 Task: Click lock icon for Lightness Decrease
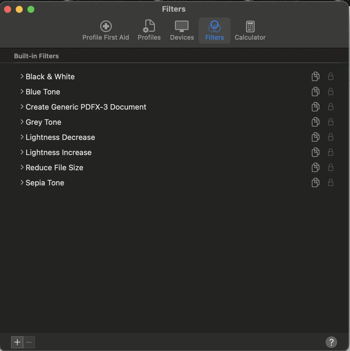pos(330,137)
